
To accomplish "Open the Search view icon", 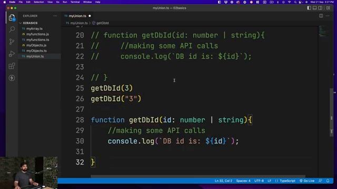I will [12, 29].
